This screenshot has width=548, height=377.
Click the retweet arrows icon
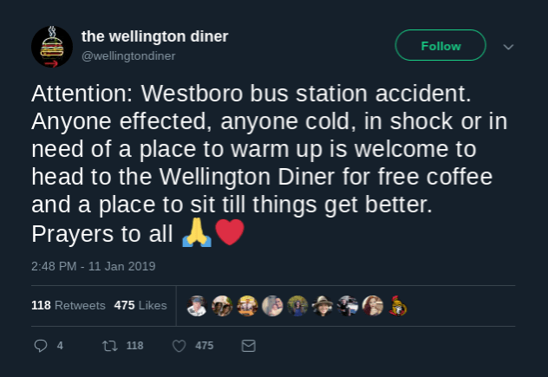[110, 346]
